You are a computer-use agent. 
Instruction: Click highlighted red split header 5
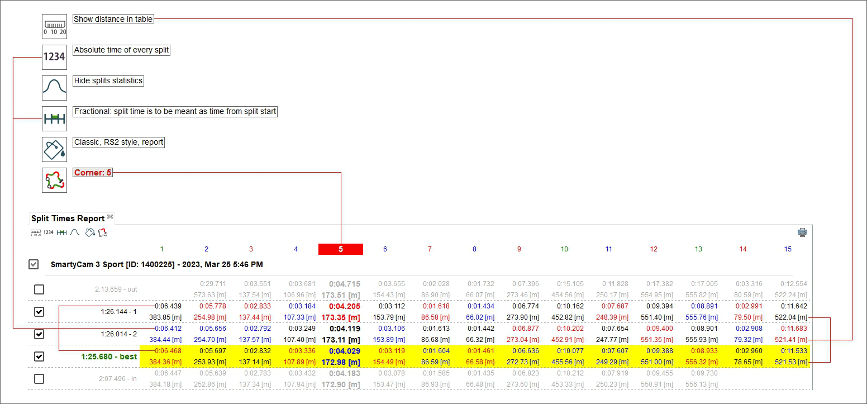[x=341, y=249]
